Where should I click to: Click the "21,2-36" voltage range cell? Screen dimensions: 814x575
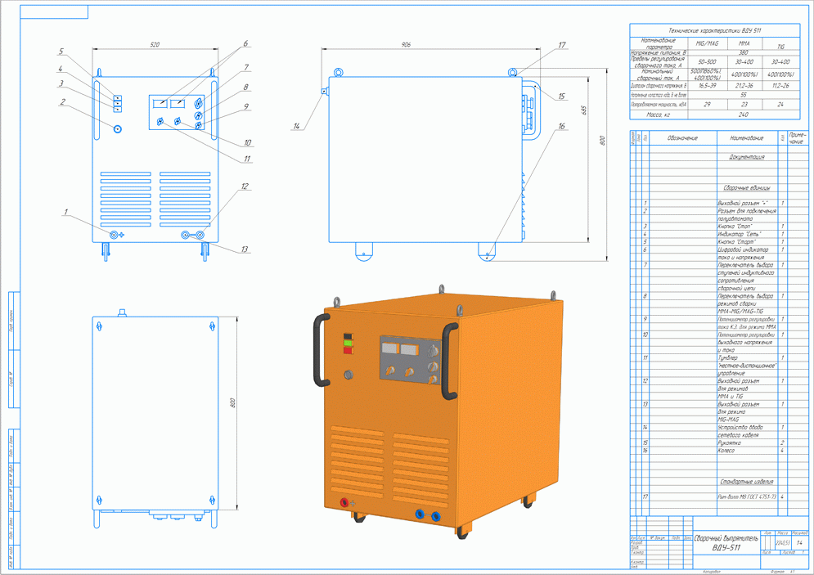744,86
